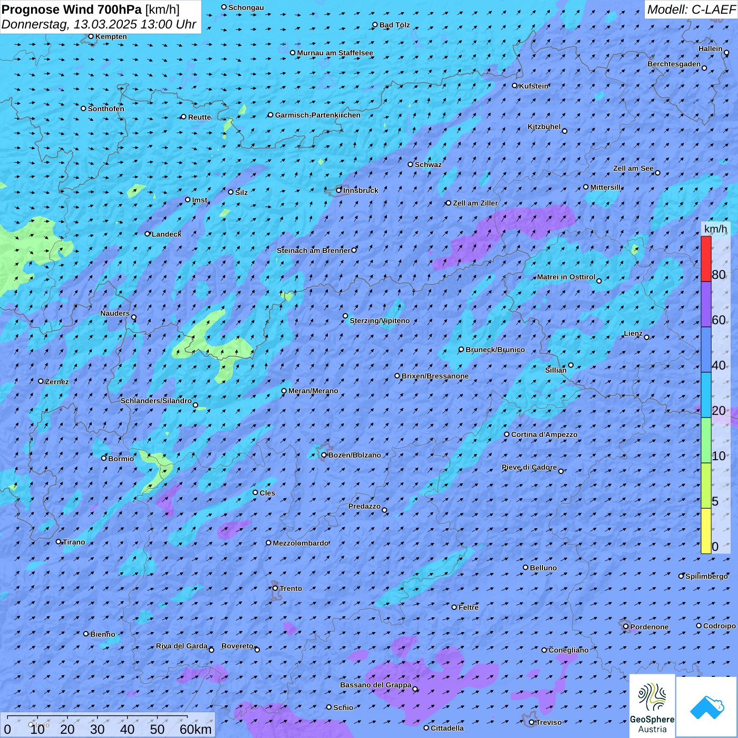Image resolution: width=738 pixels, height=738 pixels.
Task: Select the Murnau am Staffelsee label
Action: coord(335,53)
